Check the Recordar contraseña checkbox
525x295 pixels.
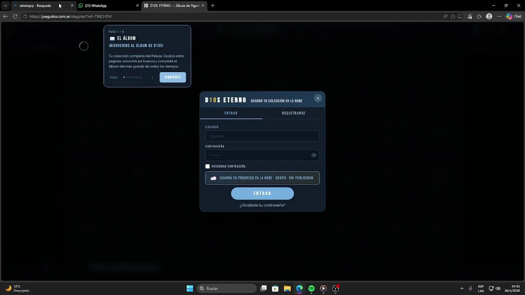[x=208, y=166]
